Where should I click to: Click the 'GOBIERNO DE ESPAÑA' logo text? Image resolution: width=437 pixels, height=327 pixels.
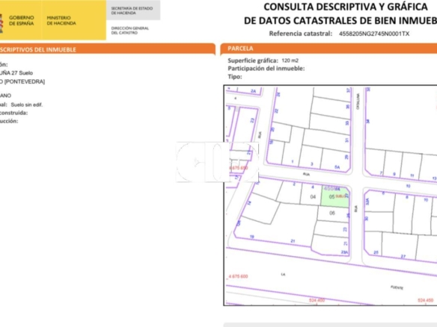22,21
